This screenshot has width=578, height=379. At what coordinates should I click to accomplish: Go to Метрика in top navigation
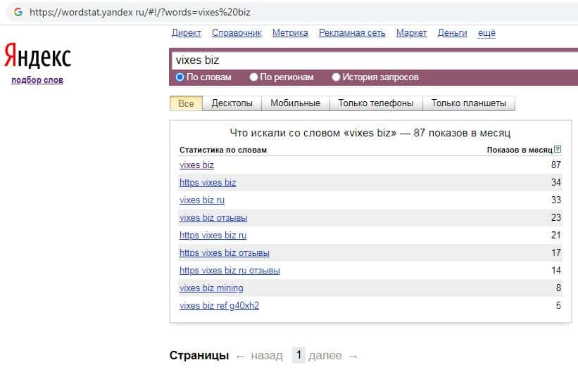[290, 33]
